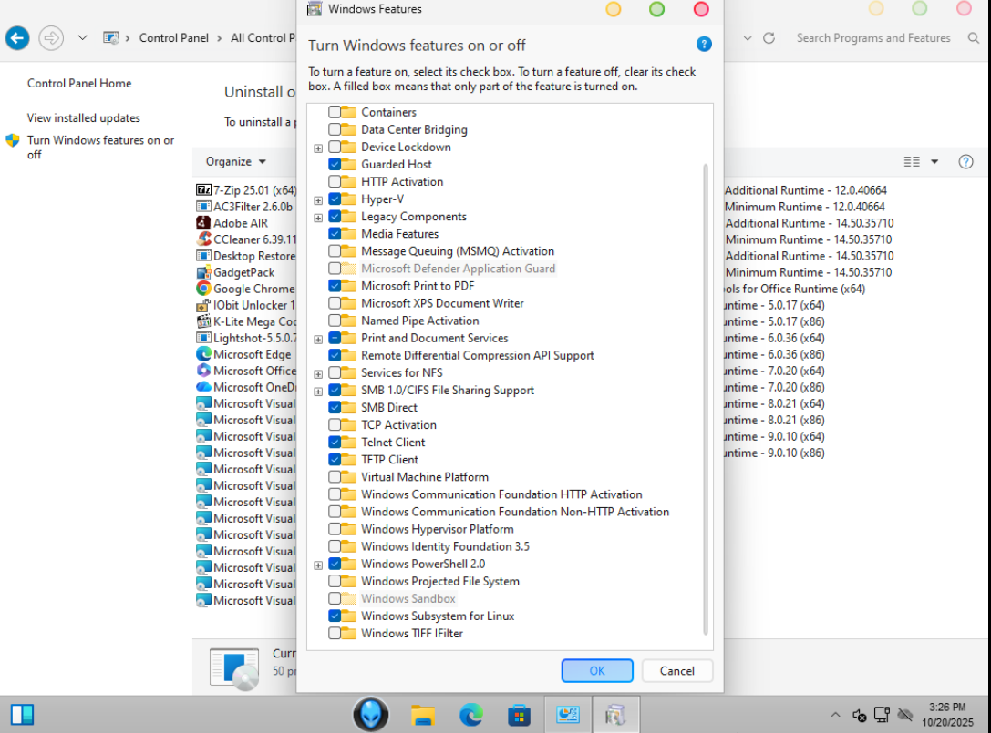The image size is (991, 733).
Task: Open File Explorer from the taskbar
Action: (423, 716)
